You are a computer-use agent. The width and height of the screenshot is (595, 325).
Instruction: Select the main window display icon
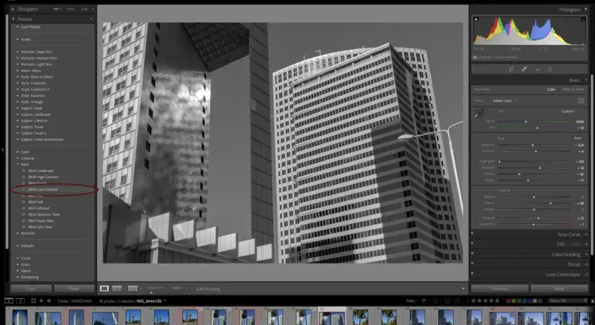(9, 301)
